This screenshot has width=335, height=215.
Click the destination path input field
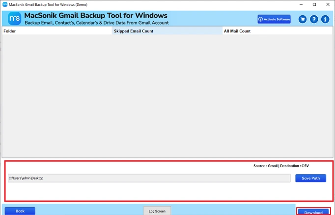click(x=149, y=178)
